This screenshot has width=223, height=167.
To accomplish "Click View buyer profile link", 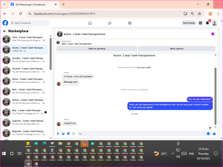I will (x=144, y=67).
